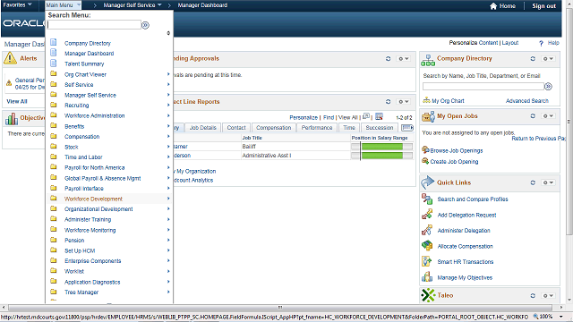Click the Search Menu go arrow icon
The height and width of the screenshot is (322, 573).
pyautogui.click(x=145, y=25)
